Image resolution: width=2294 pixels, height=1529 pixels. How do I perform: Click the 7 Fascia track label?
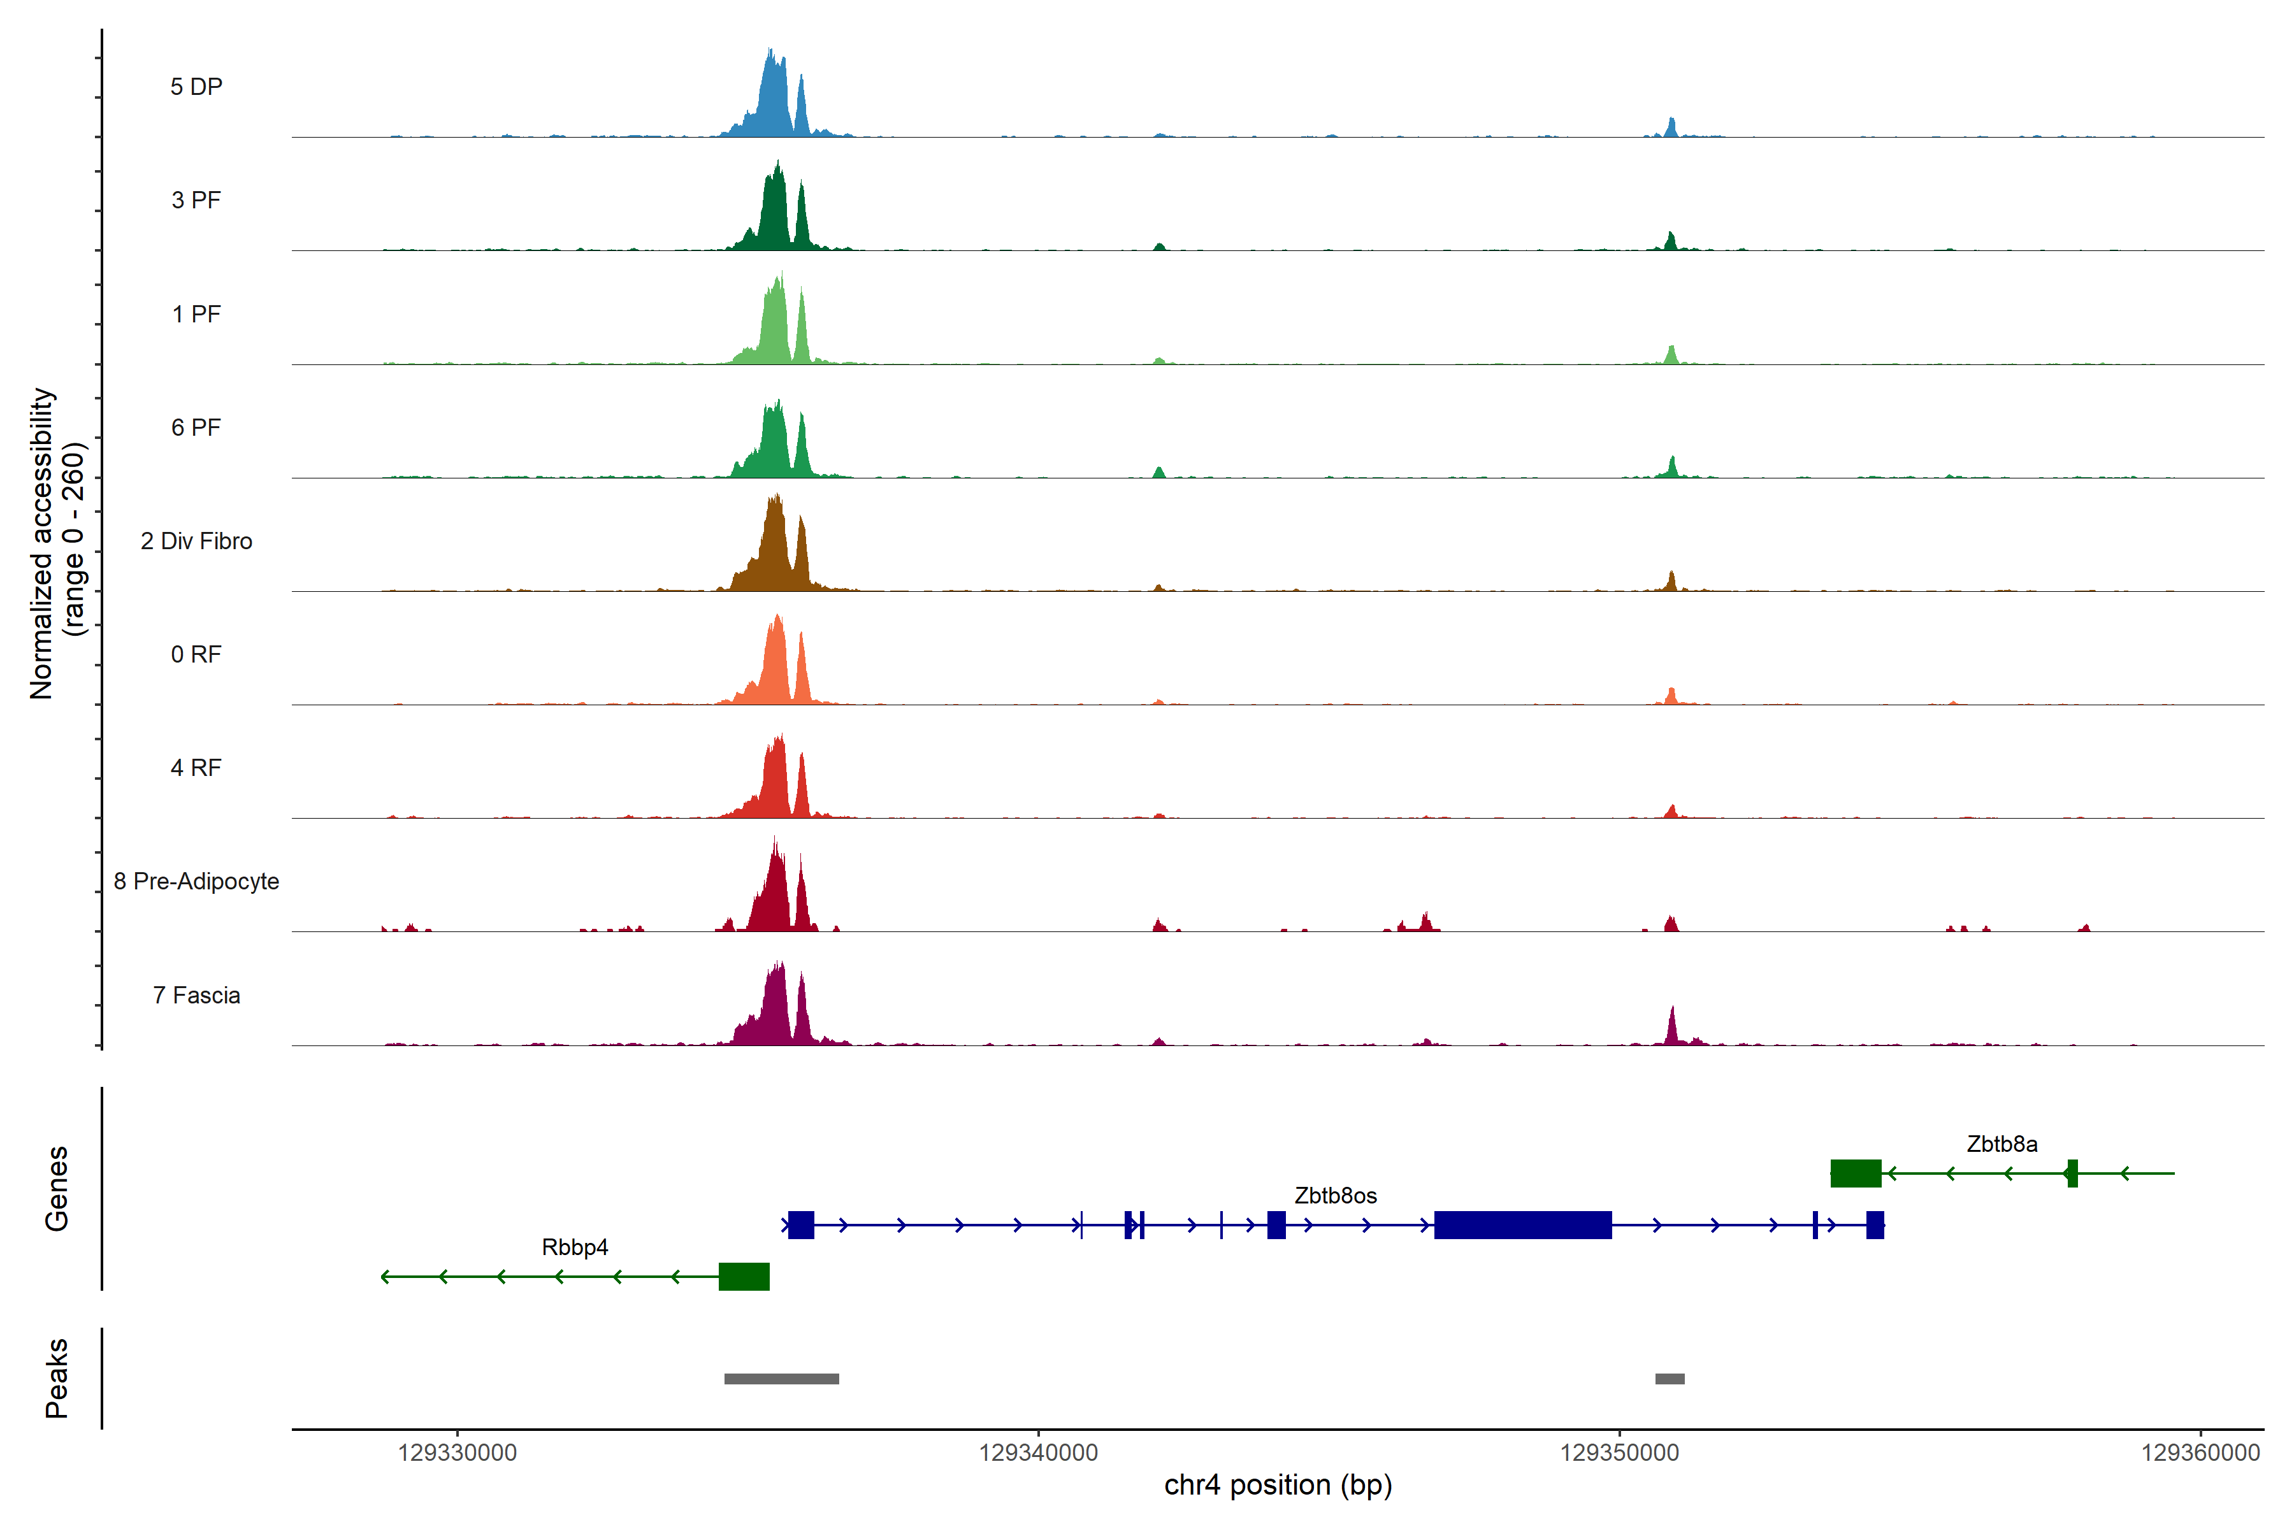196,994
